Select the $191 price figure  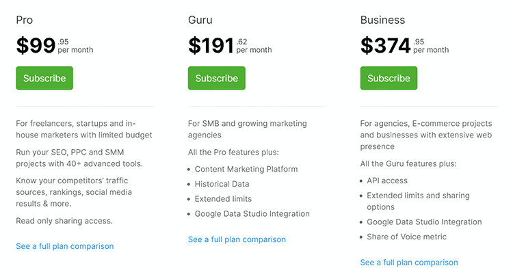(212, 46)
